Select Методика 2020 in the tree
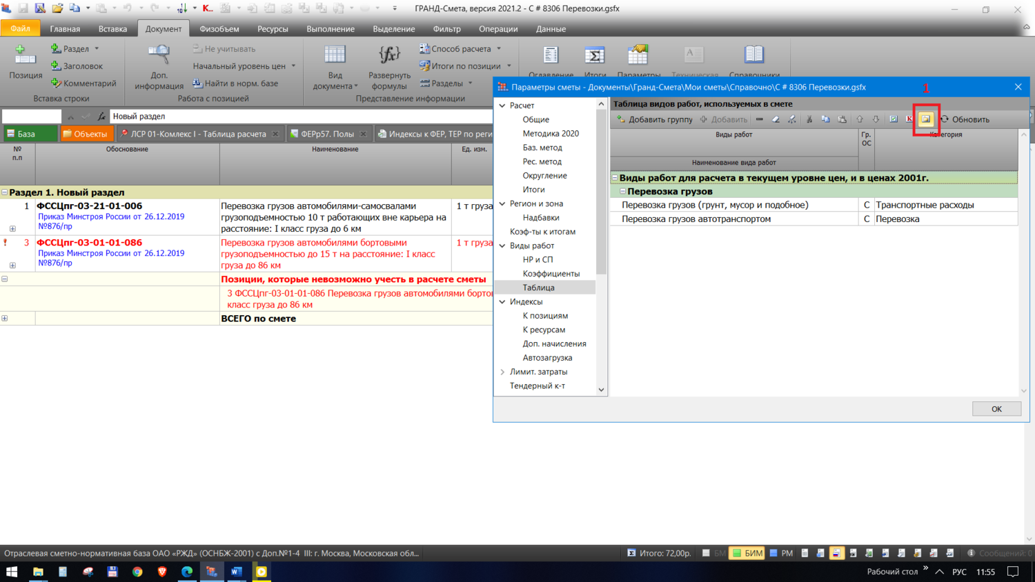The width and height of the screenshot is (1035, 582). pyautogui.click(x=551, y=133)
